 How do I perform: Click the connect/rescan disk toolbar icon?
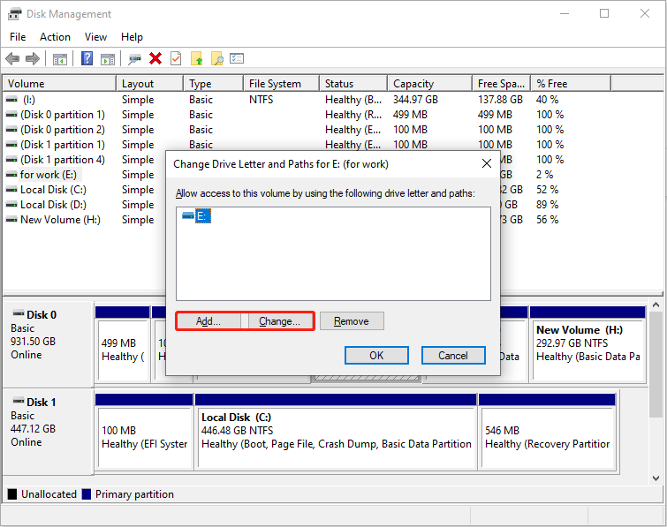(x=135, y=59)
